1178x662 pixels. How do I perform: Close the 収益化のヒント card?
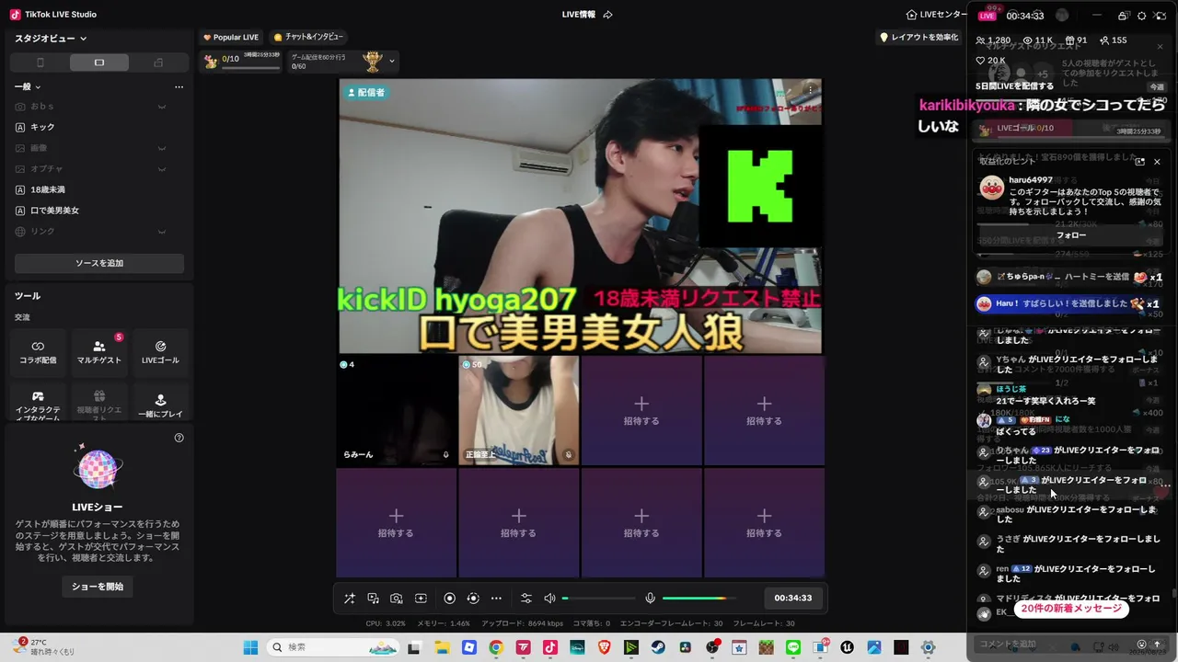pos(1157,162)
